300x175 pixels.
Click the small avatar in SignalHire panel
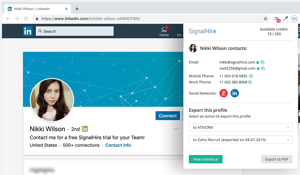tap(193, 48)
